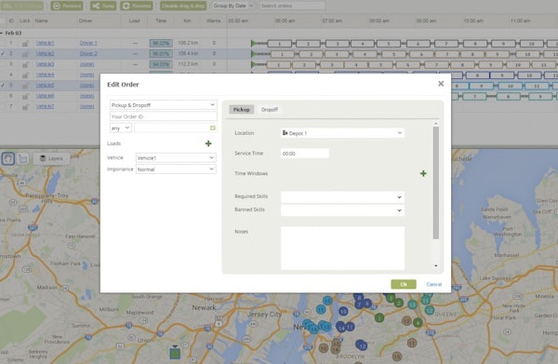The image size is (558, 364).
Task: Open the Importance dropdown showing Normal
Action: coord(176,169)
